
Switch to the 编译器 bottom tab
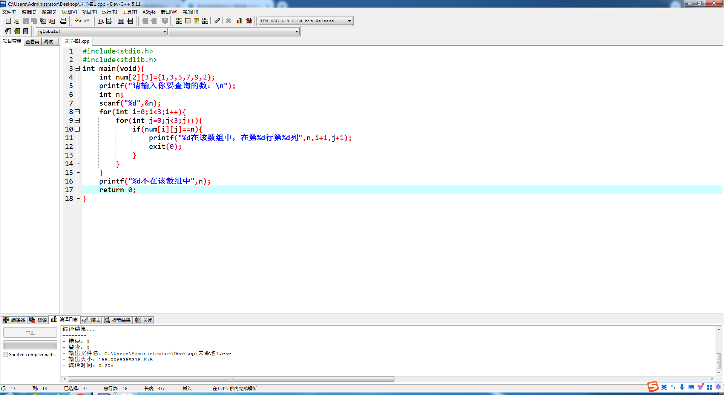14,320
